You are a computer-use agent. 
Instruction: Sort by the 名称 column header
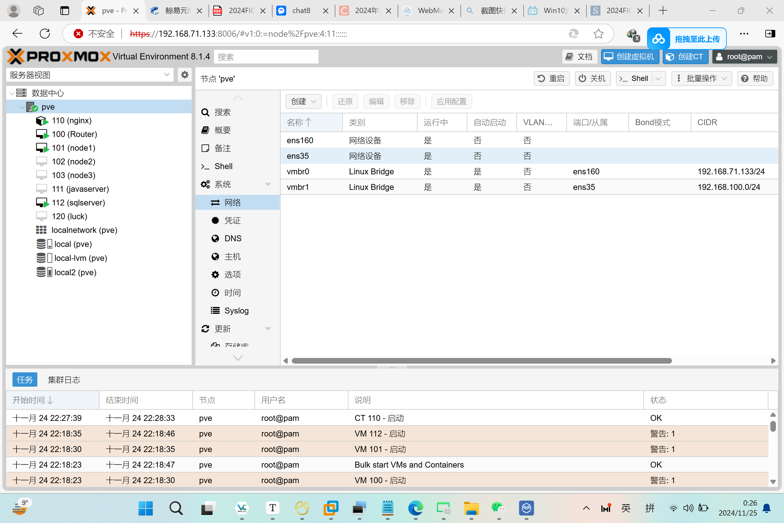tap(311, 122)
